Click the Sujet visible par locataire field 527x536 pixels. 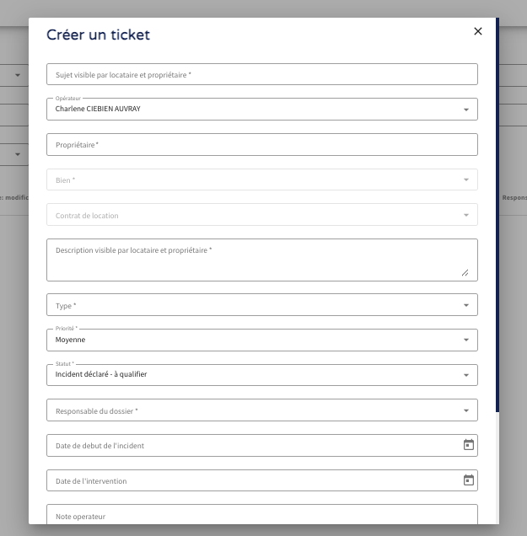click(x=261, y=75)
